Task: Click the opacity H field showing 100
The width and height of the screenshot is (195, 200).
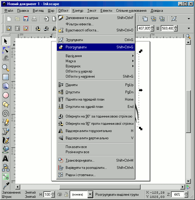Action: pyautogui.click(x=47, y=194)
